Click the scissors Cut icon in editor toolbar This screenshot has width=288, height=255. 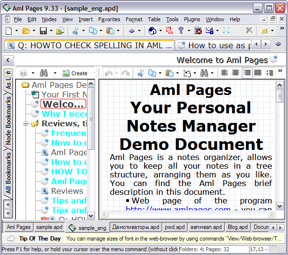point(141,73)
